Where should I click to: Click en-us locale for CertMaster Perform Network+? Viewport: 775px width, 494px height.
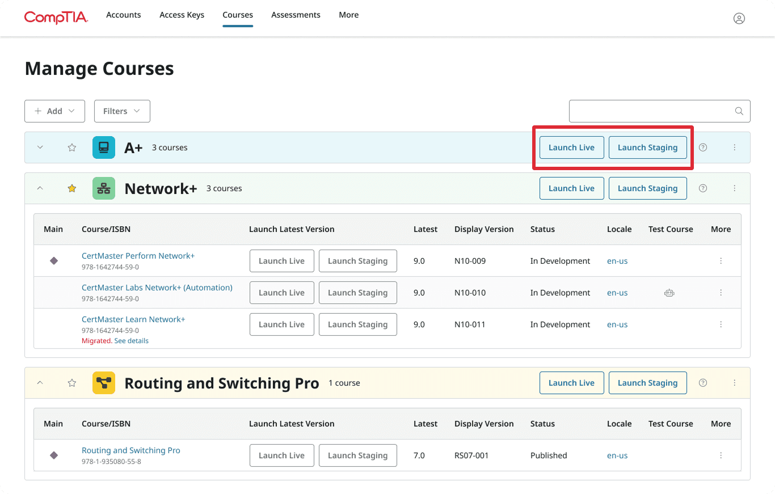(x=617, y=261)
